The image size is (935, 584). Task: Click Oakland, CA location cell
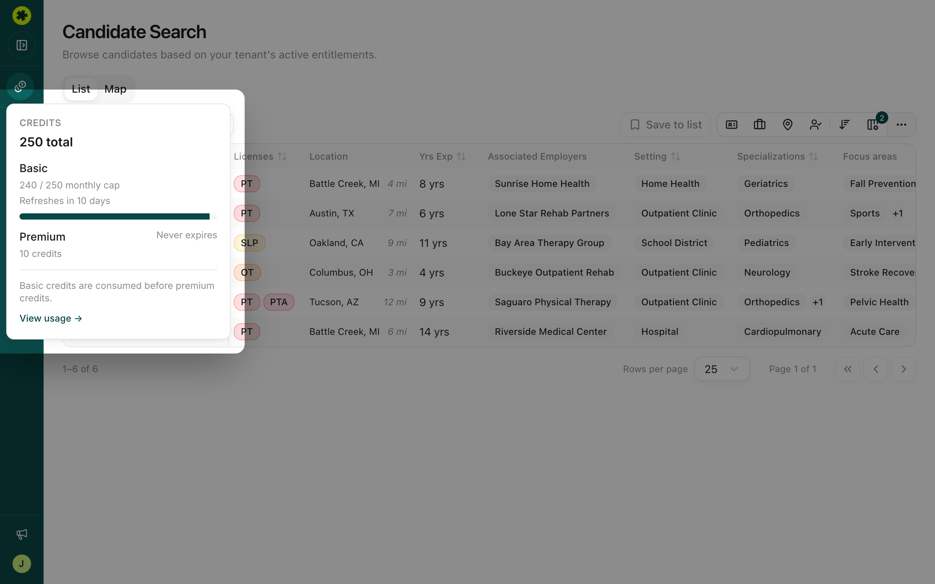pos(336,243)
